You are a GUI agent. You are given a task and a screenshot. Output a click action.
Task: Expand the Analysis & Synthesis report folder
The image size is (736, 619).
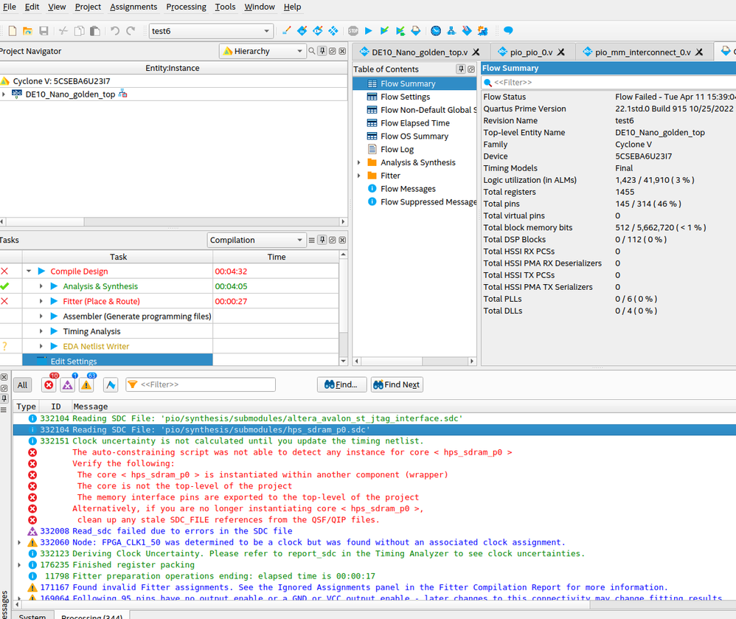click(x=359, y=162)
